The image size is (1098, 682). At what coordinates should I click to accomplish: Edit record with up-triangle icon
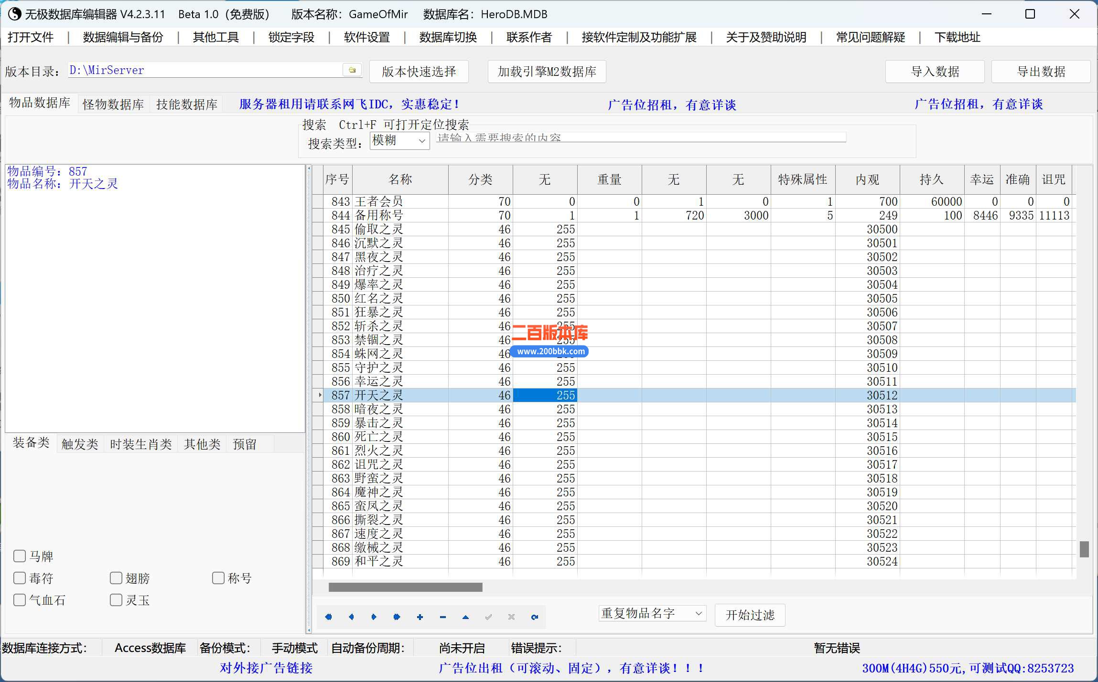pos(465,617)
